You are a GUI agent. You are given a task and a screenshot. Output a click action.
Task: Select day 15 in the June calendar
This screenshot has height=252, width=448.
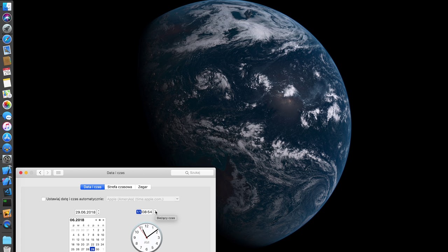(93, 239)
